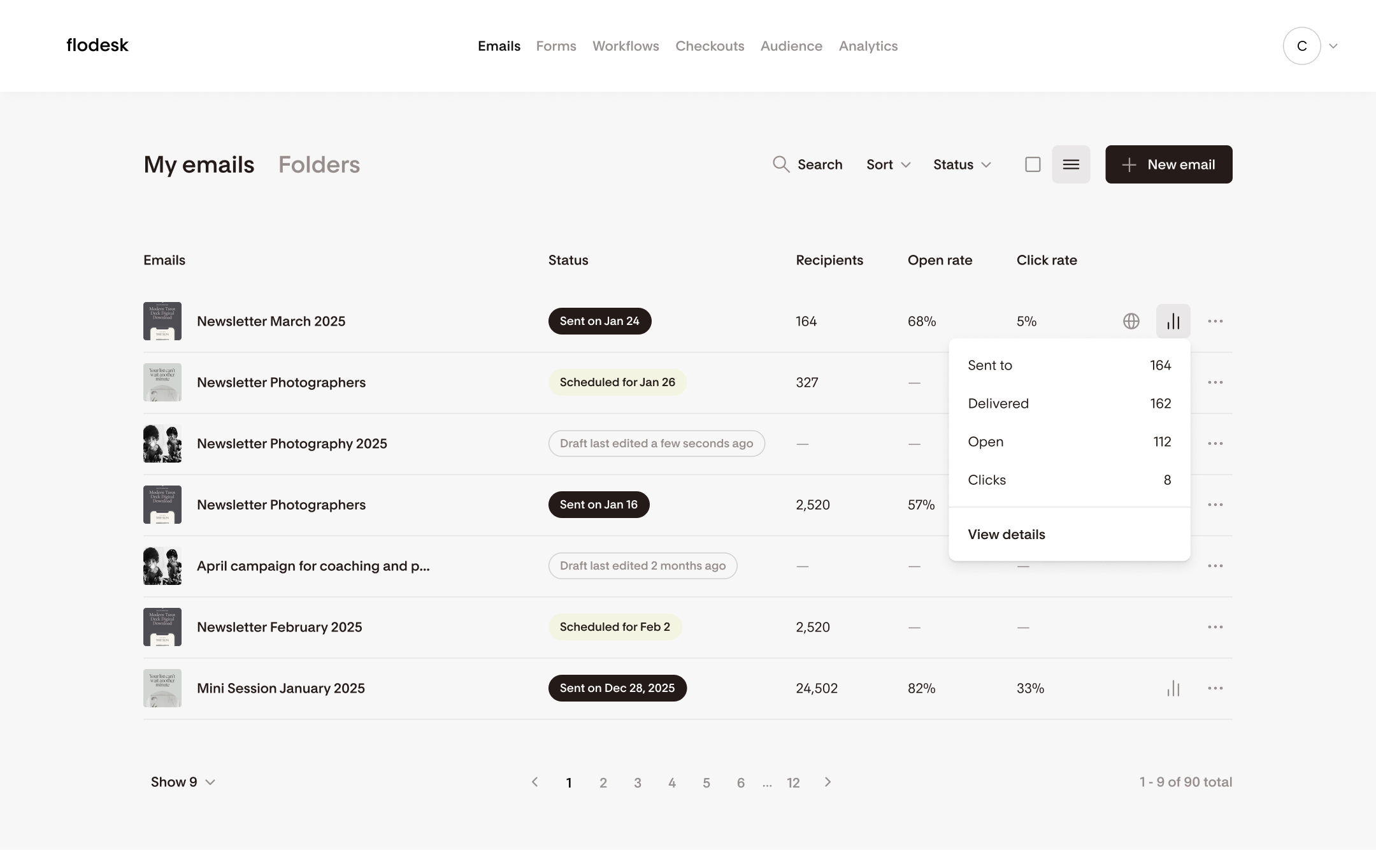Click the Search magnifier icon
This screenshot has width=1376, height=850.
point(781,164)
